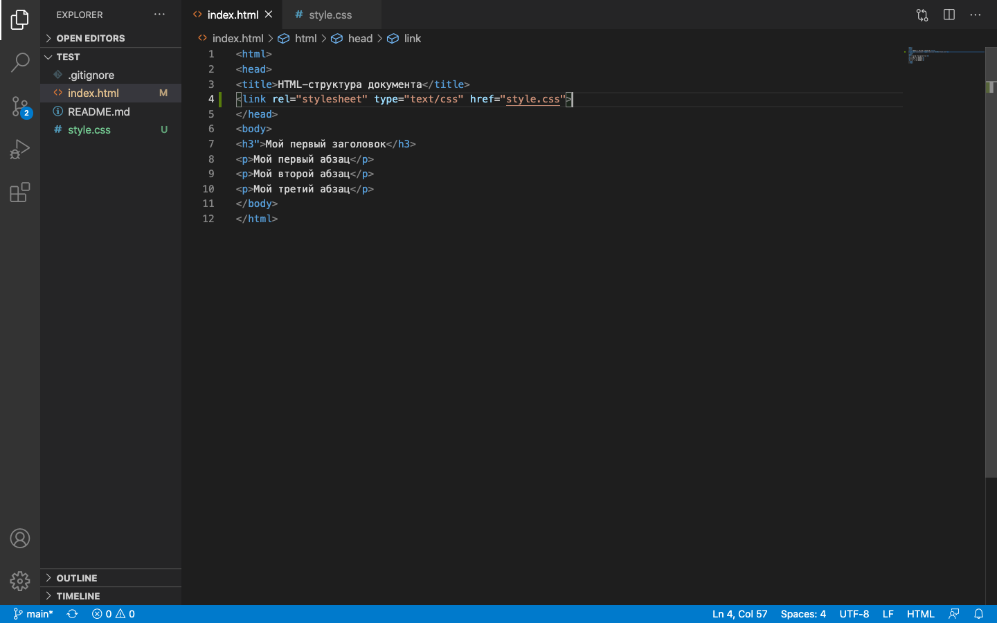Change language mode from HTML
This screenshot has width=997, height=623.
(920, 614)
